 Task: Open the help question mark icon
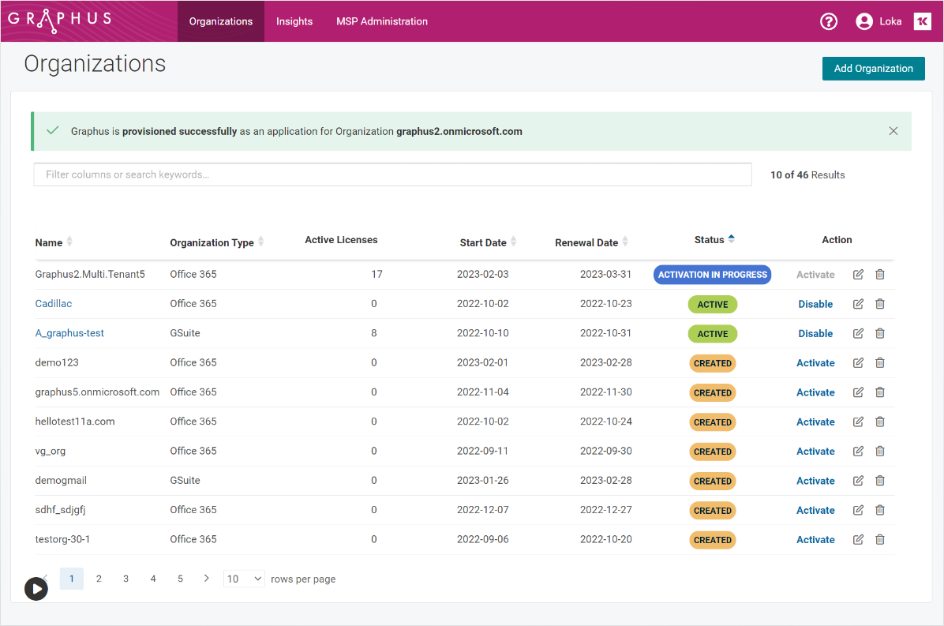pos(829,21)
